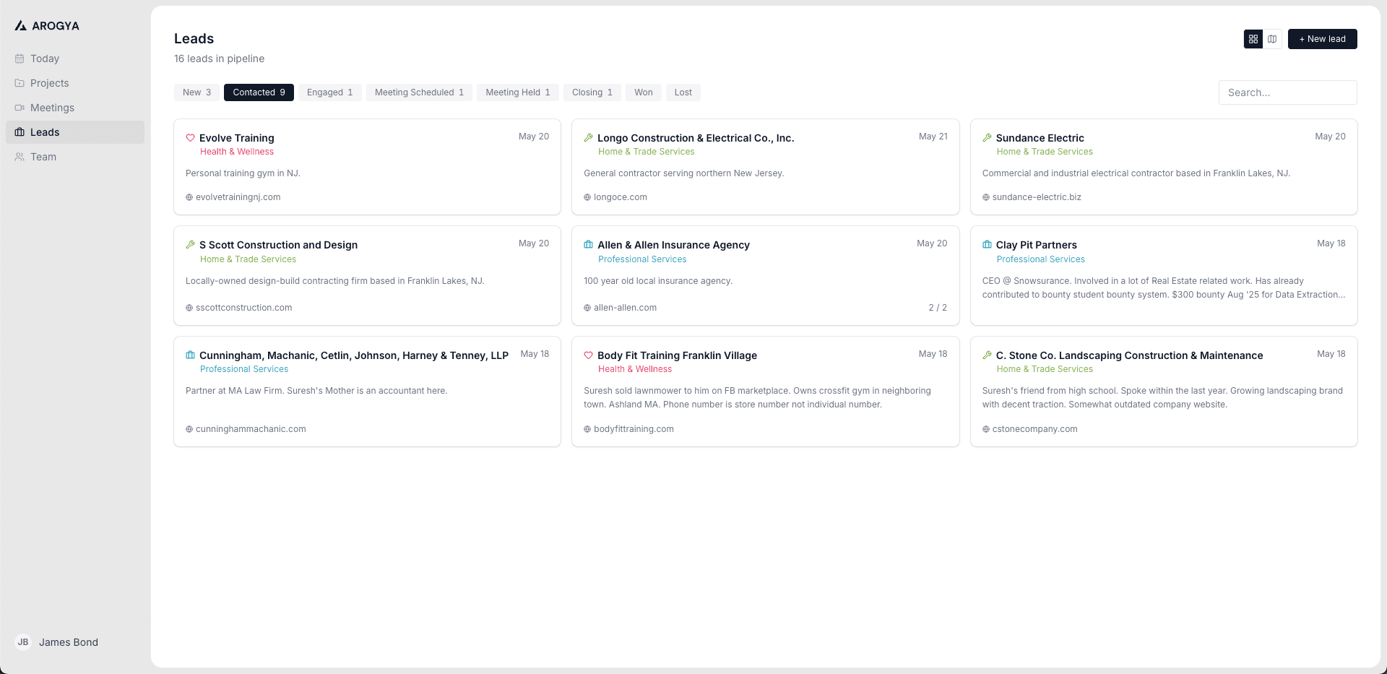Image resolution: width=1387 pixels, height=674 pixels.
Task: Open sundance-electric.biz link
Action: click(x=1037, y=197)
